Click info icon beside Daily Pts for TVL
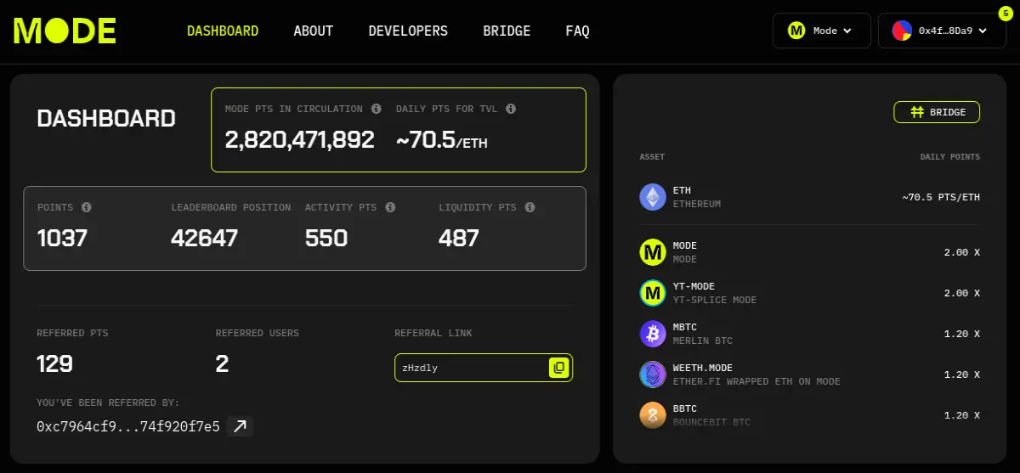 tap(511, 109)
